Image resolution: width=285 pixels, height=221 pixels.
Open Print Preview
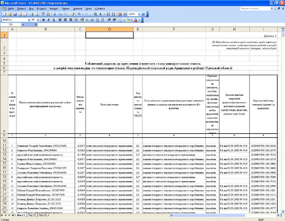click(37, 14)
